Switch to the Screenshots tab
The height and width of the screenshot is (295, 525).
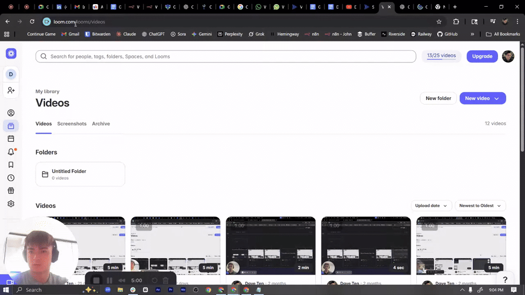[72, 123]
